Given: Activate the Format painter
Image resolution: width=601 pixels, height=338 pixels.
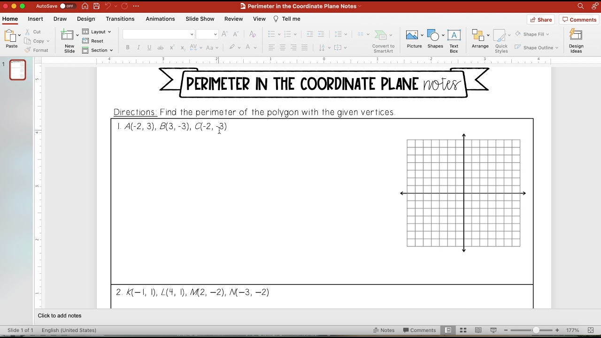Looking at the screenshot, I should [36, 50].
